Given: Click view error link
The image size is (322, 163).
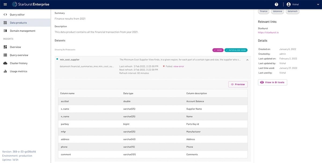Looking at the screenshot, I should [179, 66].
